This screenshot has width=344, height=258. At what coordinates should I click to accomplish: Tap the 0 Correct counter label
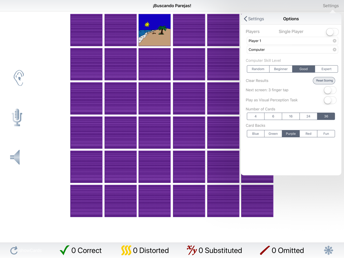click(x=86, y=250)
